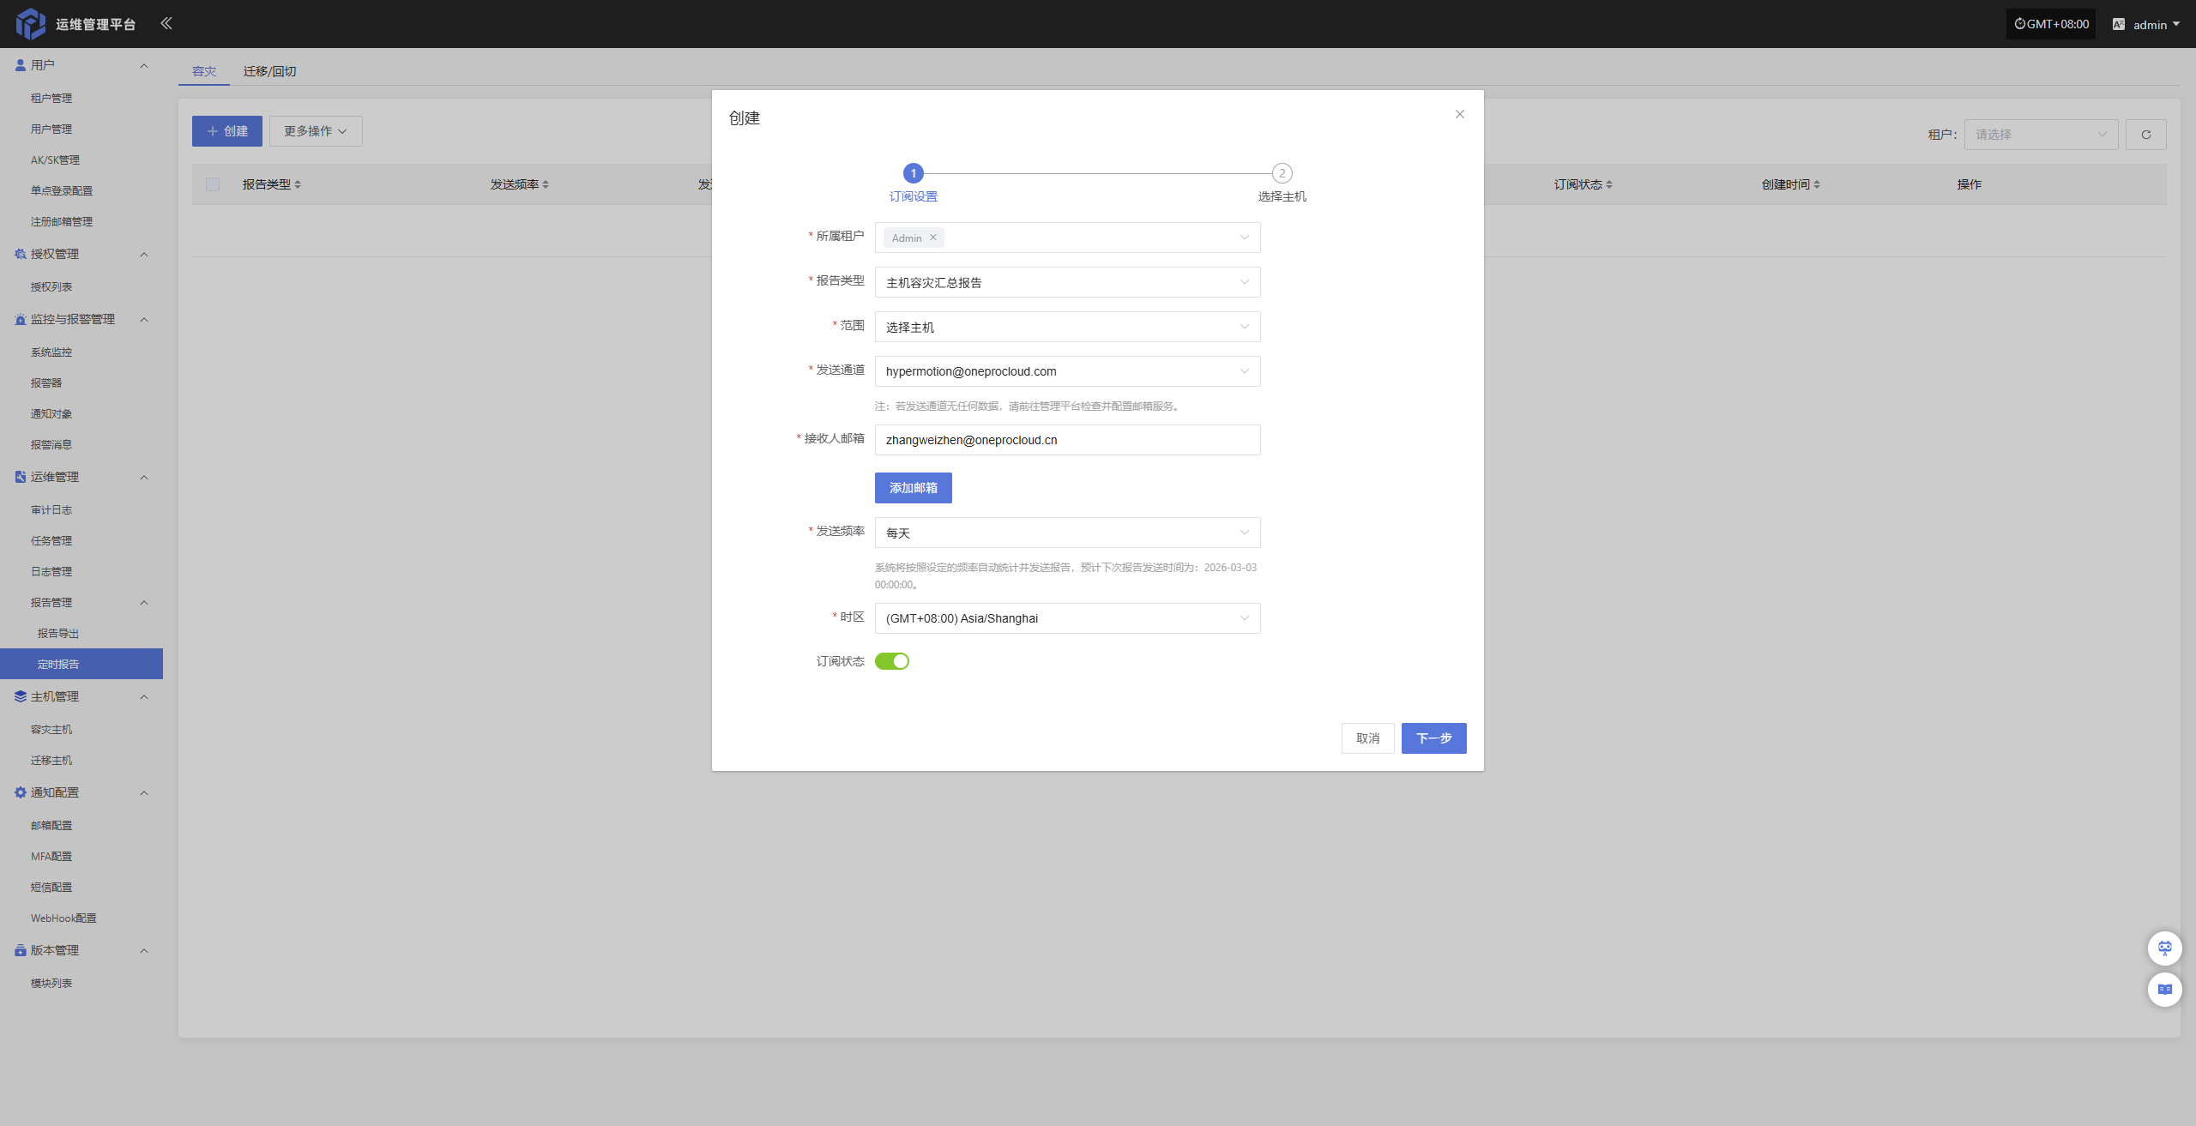This screenshot has height=1126, width=2196.
Task: Click the 接收人邮箱 input field
Action: pos(1067,440)
